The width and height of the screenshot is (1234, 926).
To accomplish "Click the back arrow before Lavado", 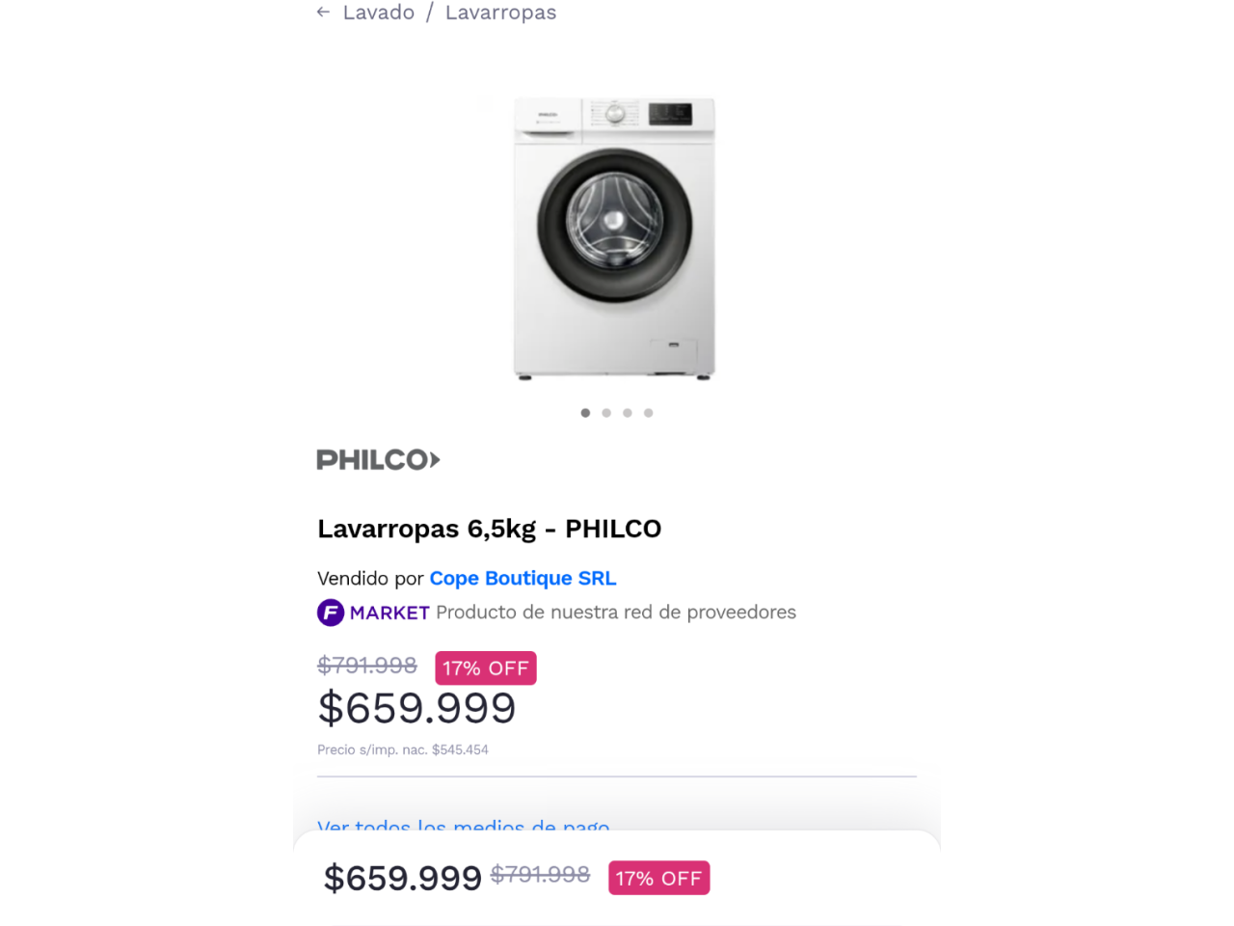I will pos(323,13).
